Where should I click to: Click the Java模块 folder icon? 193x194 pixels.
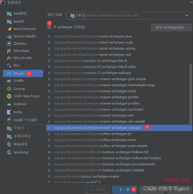pos(9,14)
